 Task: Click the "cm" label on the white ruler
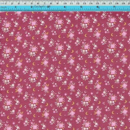pyautogui.click(x=2, y=4)
